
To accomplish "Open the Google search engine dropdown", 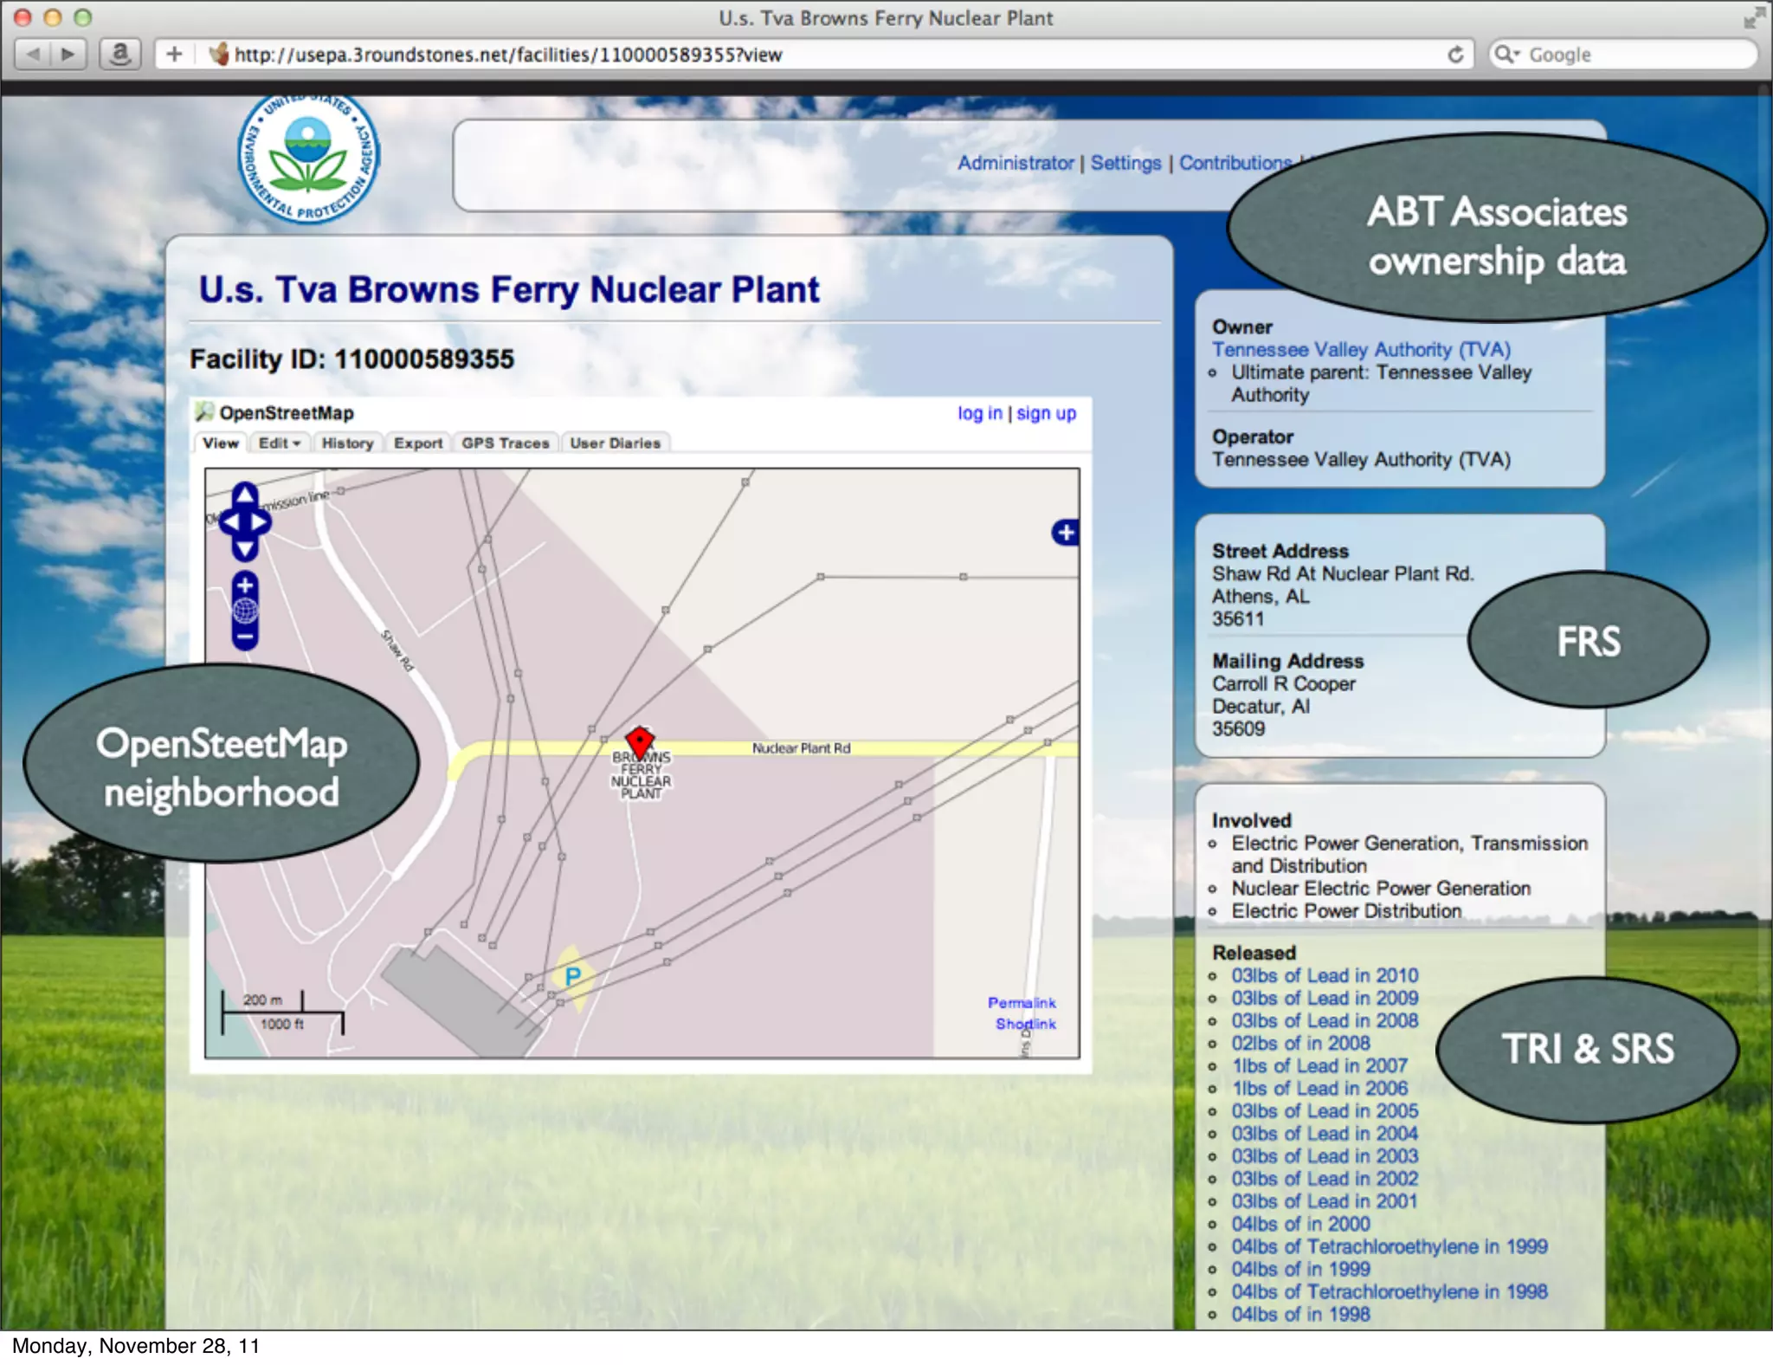I will [1507, 55].
